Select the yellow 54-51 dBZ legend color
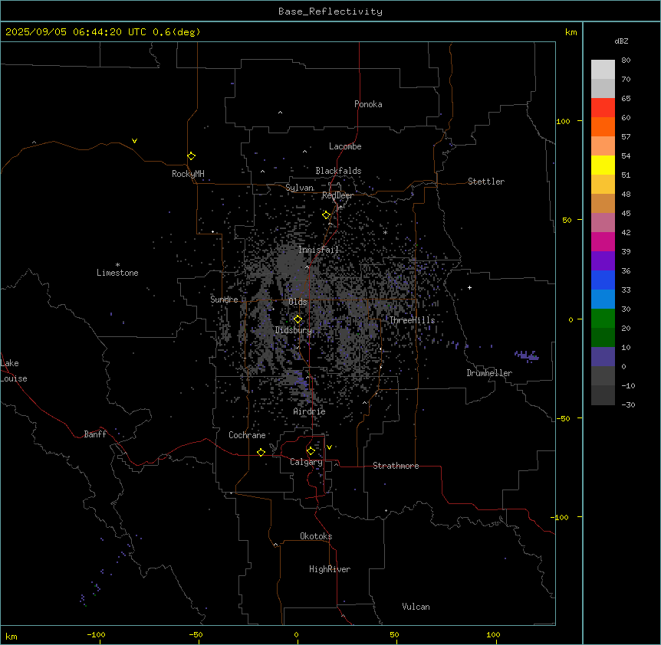 603,165
